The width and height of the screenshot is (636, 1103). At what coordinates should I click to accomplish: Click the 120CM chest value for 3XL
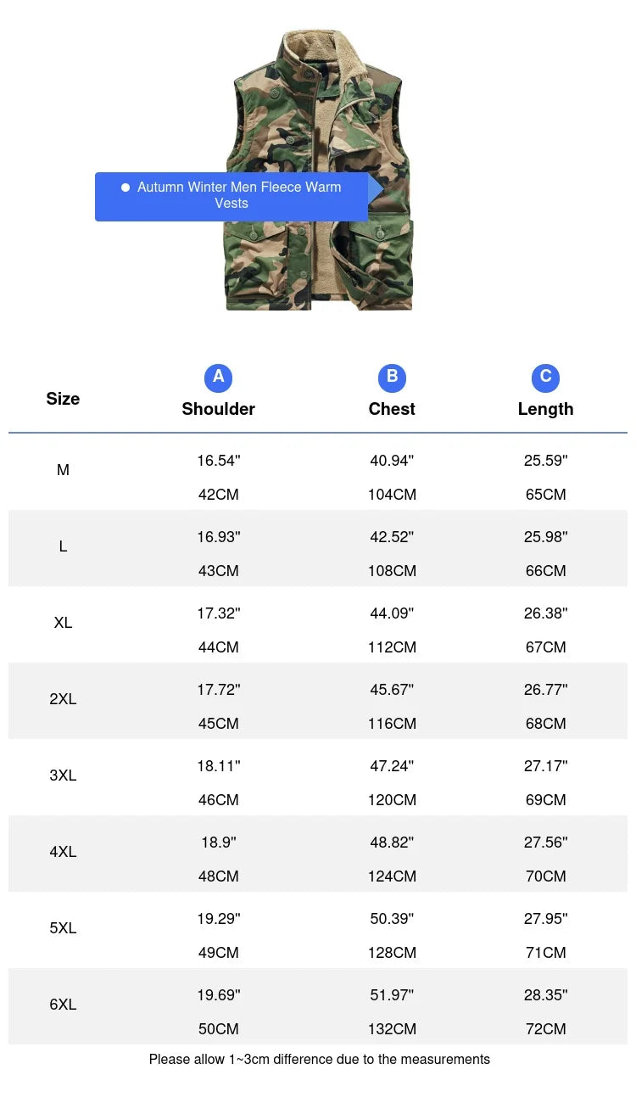click(x=392, y=800)
